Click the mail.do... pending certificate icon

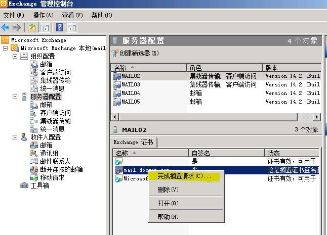tap(118, 170)
